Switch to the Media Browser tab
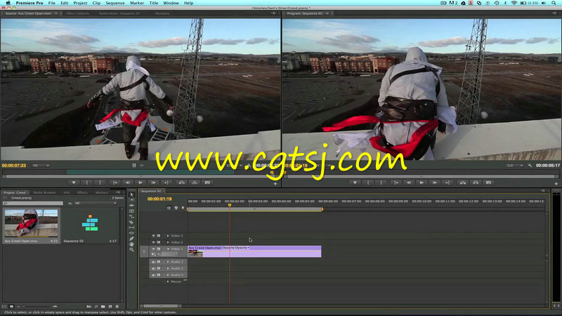Image resolution: width=562 pixels, height=316 pixels. (x=44, y=192)
